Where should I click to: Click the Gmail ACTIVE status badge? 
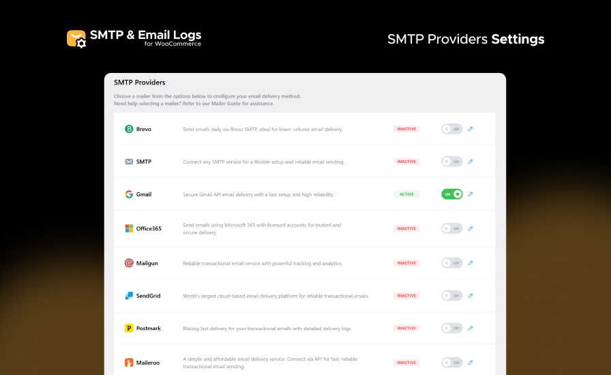pos(406,194)
